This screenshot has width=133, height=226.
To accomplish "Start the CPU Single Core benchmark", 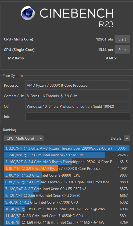I will pyautogui.click(x=122, y=50).
